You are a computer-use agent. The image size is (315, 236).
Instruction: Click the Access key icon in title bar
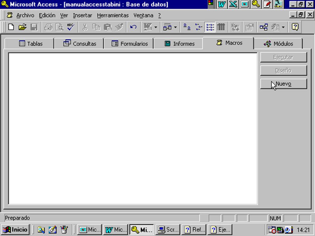pyautogui.click(x=4, y=4)
